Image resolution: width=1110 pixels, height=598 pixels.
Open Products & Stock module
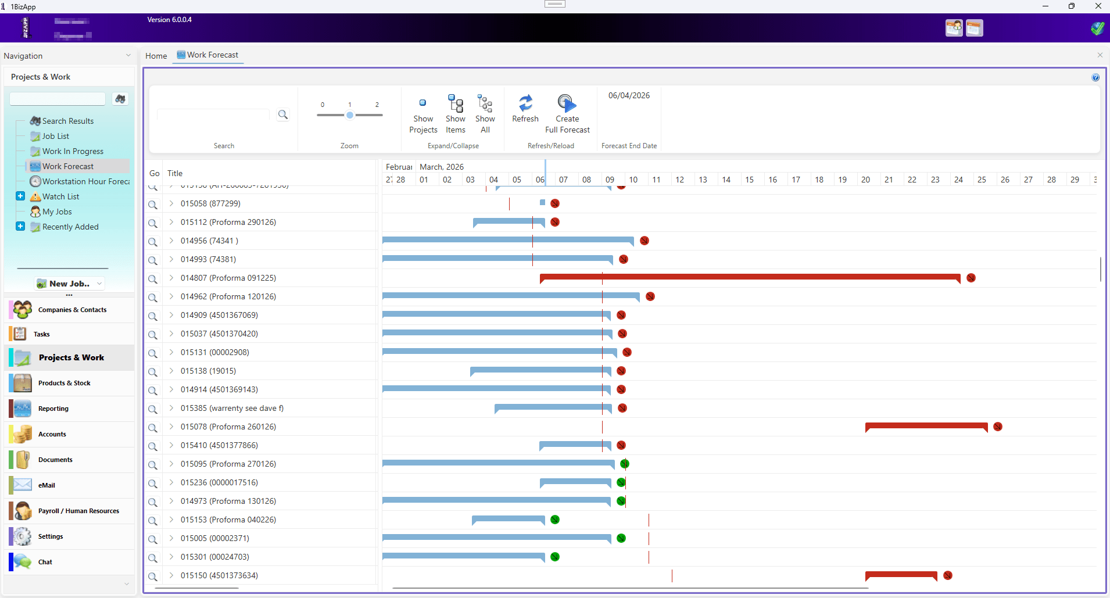pos(69,383)
